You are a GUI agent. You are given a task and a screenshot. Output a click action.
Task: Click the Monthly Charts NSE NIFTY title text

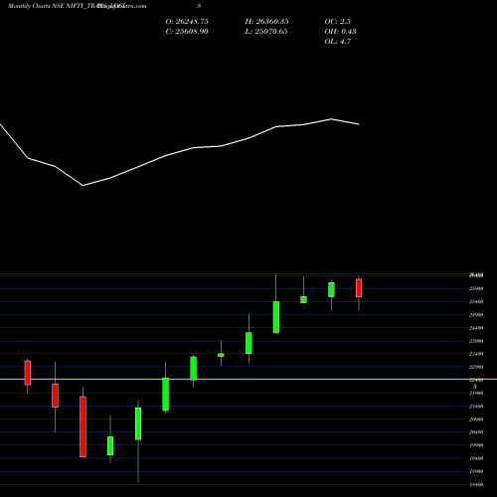click(77, 6)
